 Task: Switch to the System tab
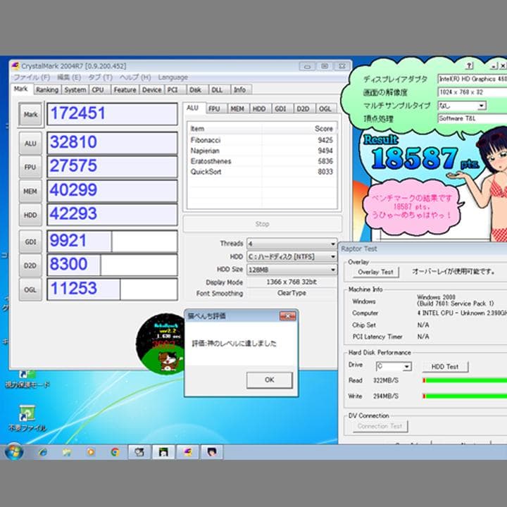pos(75,90)
